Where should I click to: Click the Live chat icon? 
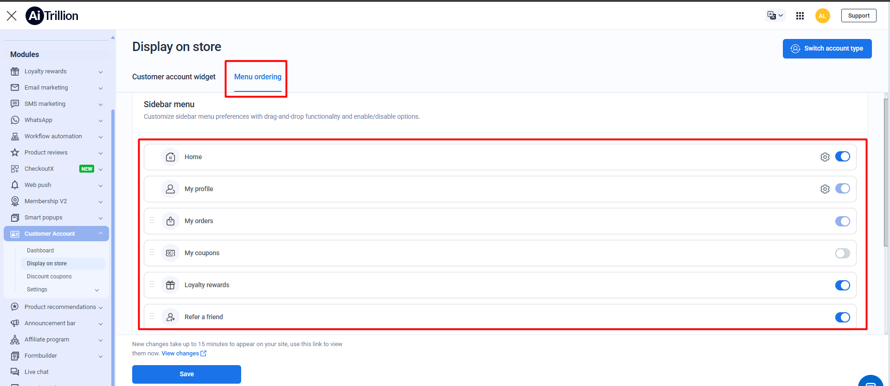tap(15, 372)
